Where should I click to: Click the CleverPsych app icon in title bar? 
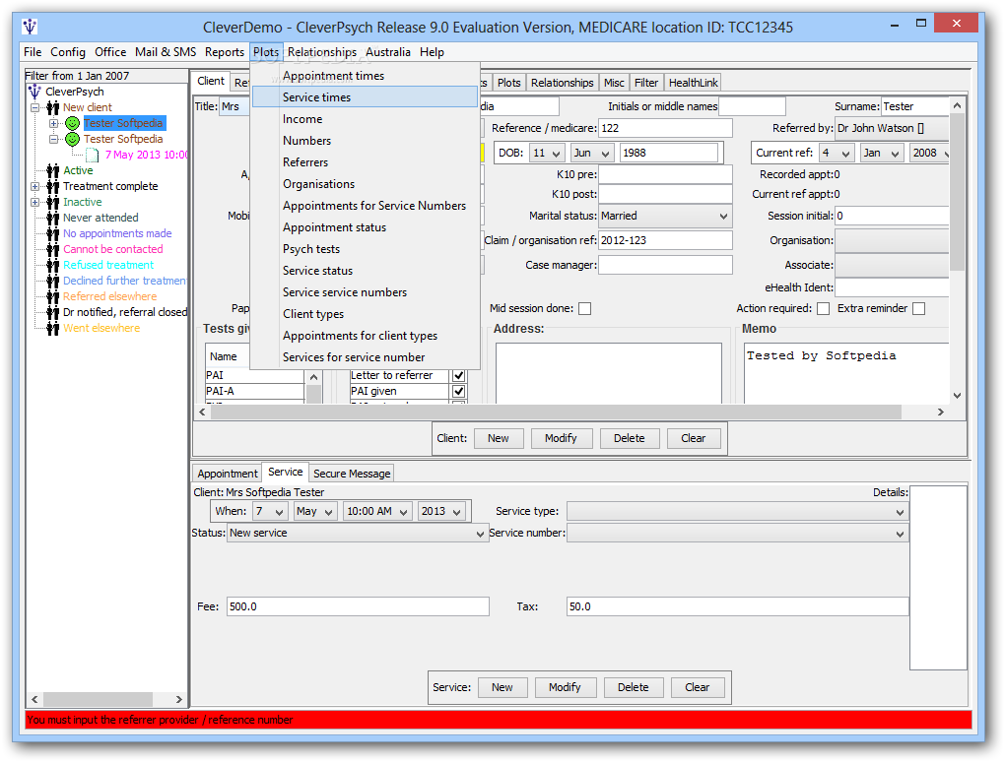point(30,27)
